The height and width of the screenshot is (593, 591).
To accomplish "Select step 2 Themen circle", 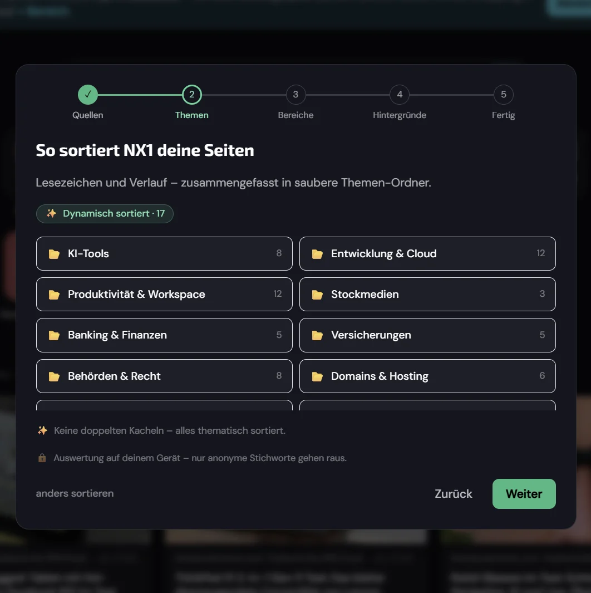I will pos(192,95).
